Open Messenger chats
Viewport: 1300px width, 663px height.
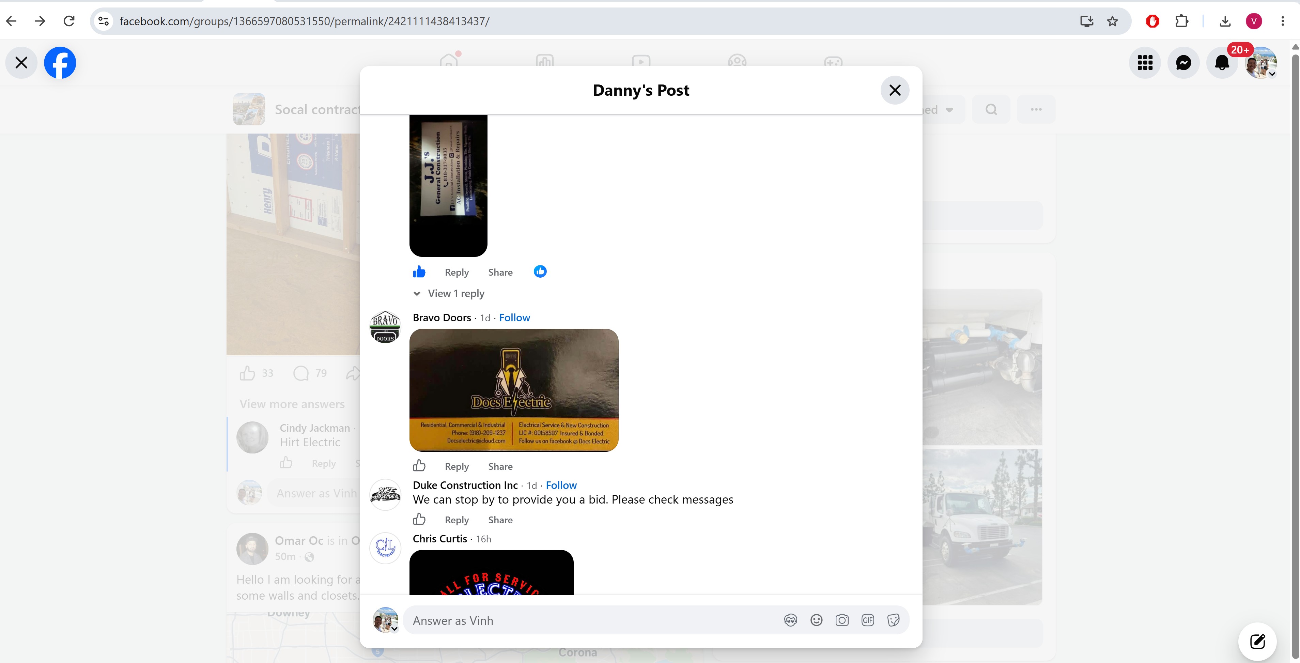click(1183, 63)
